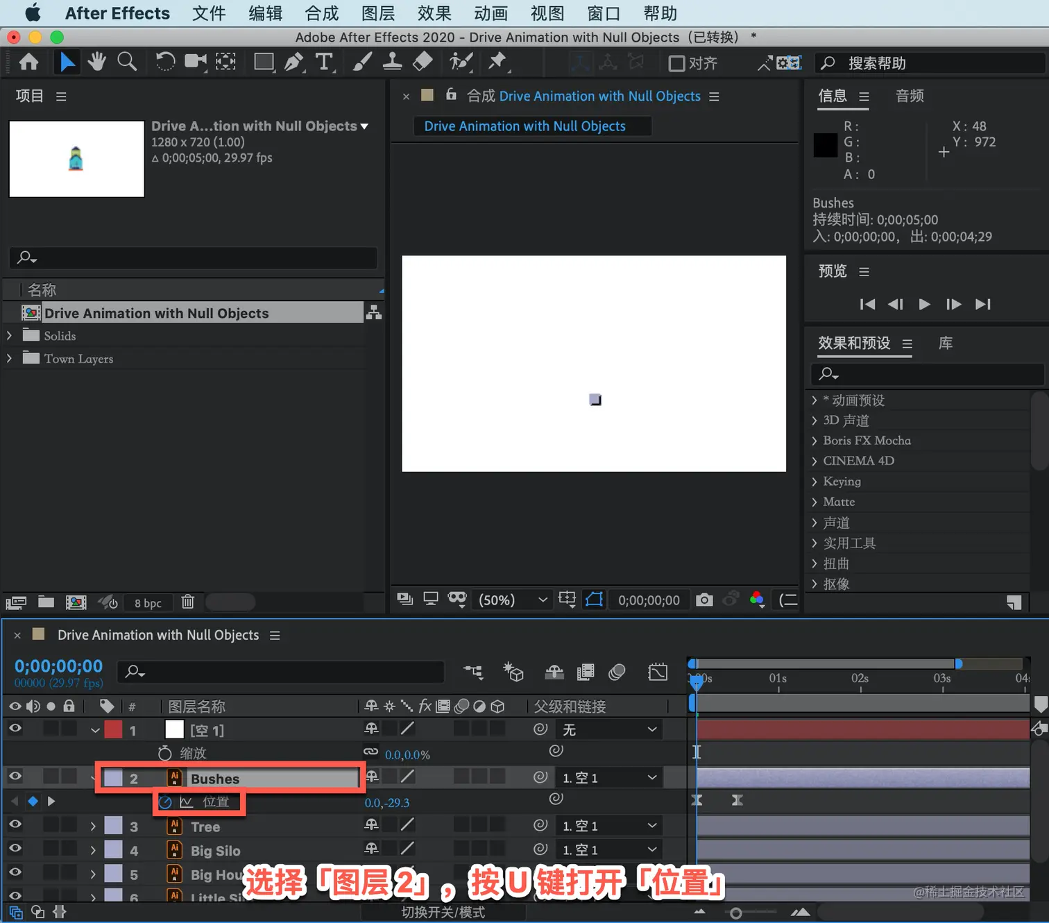Image resolution: width=1049 pixels, height=923 pixels.
Task: Open the 效果 menu
Action: tap(434, 13)
